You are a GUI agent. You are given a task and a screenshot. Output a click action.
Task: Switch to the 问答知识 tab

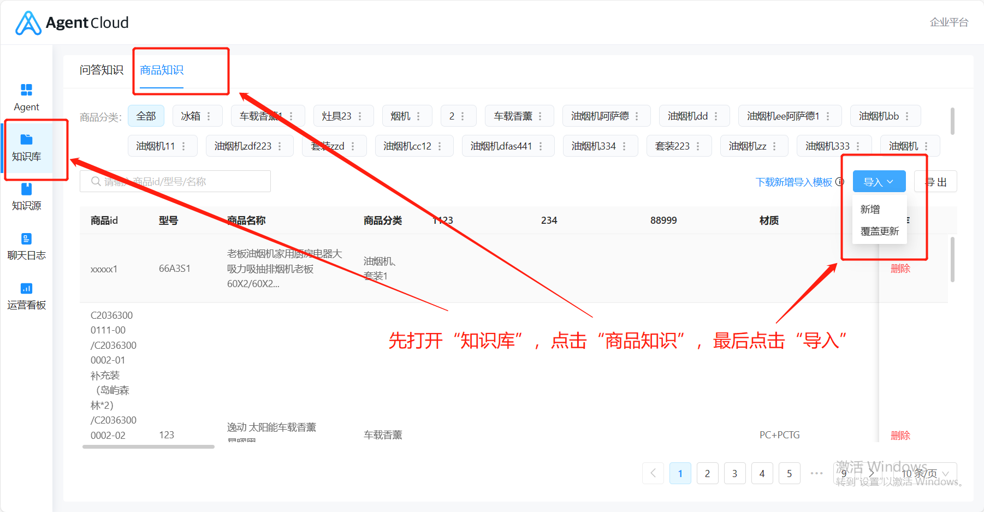click(102, 70)
